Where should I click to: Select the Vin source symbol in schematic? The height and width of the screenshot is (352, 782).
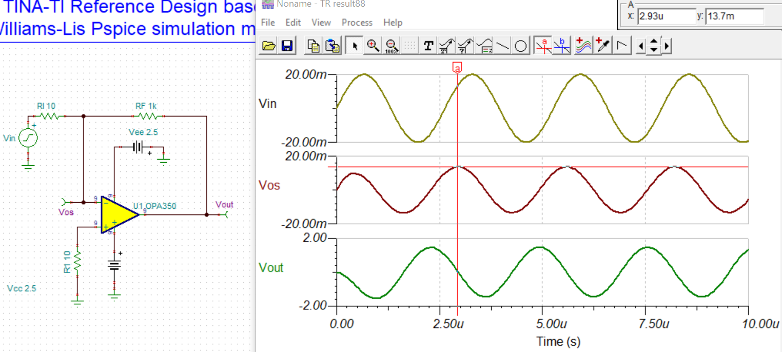click(28, 138)
